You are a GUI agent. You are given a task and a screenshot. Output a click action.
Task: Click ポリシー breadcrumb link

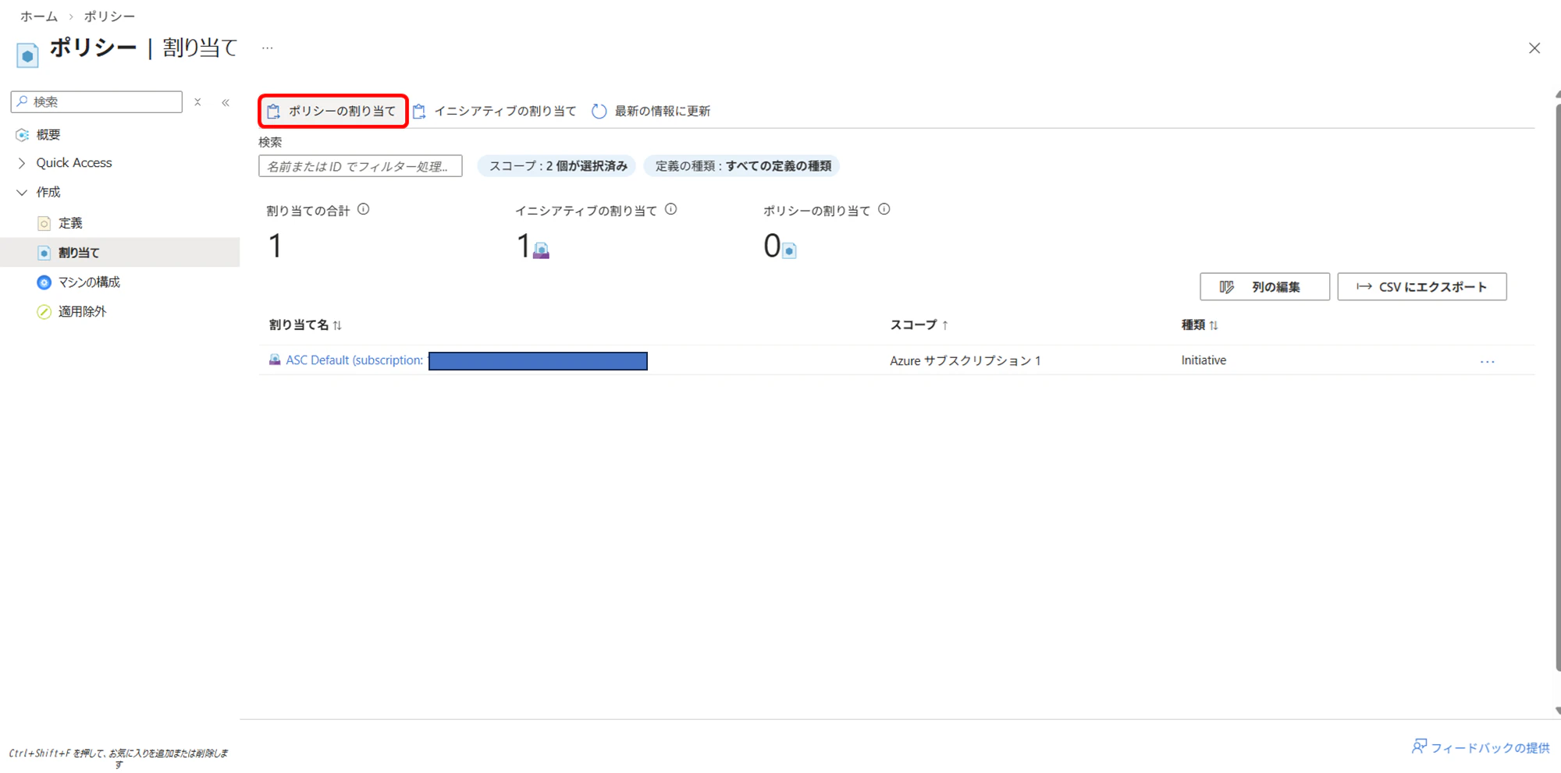[x=109, y=16]
